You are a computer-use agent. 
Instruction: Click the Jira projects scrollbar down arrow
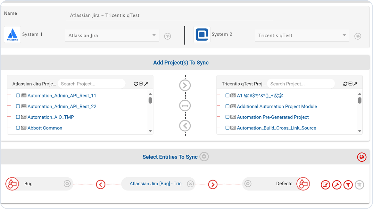(150, 131)
